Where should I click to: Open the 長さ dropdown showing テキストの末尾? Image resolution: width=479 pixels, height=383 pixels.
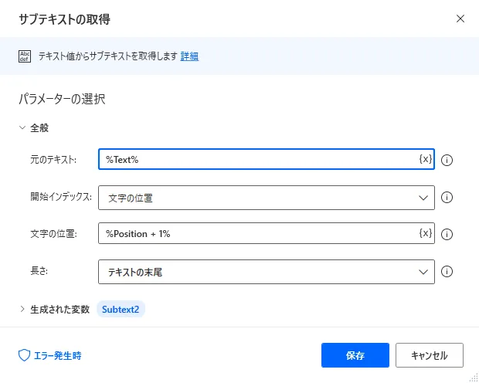coord(267,272)
